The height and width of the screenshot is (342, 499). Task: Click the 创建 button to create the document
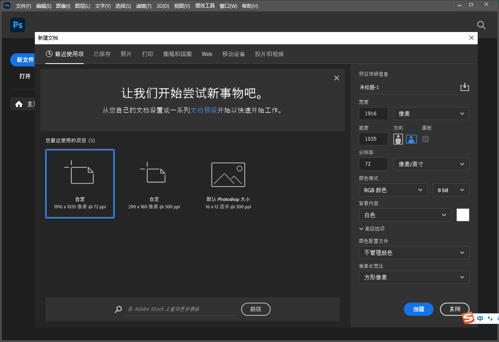(x=418, y=309)
